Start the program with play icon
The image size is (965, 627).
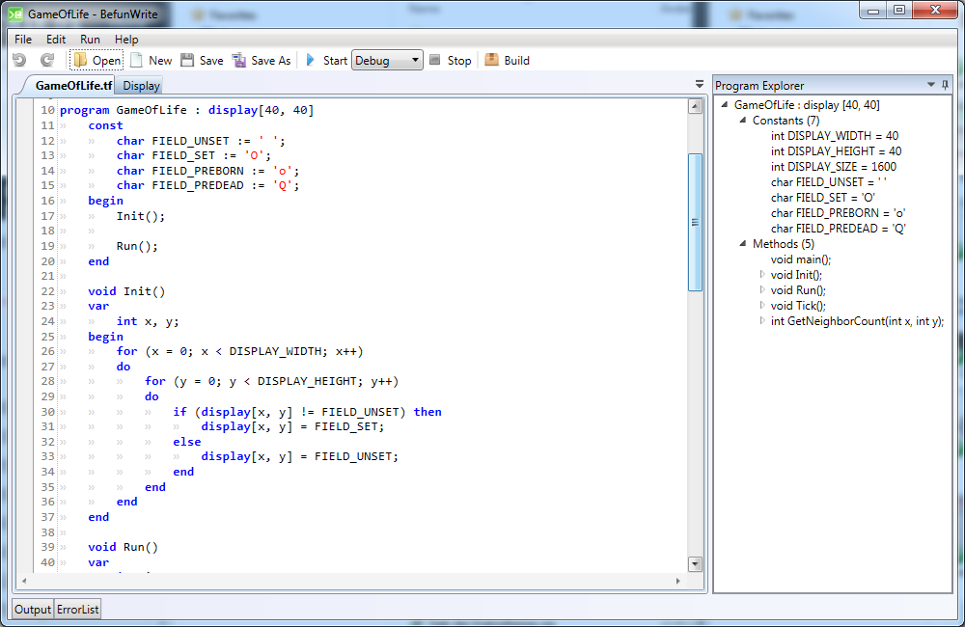tap(311, 60)
